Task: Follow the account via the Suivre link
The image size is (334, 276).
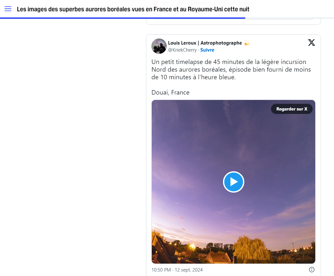Action: pos(207,50)
